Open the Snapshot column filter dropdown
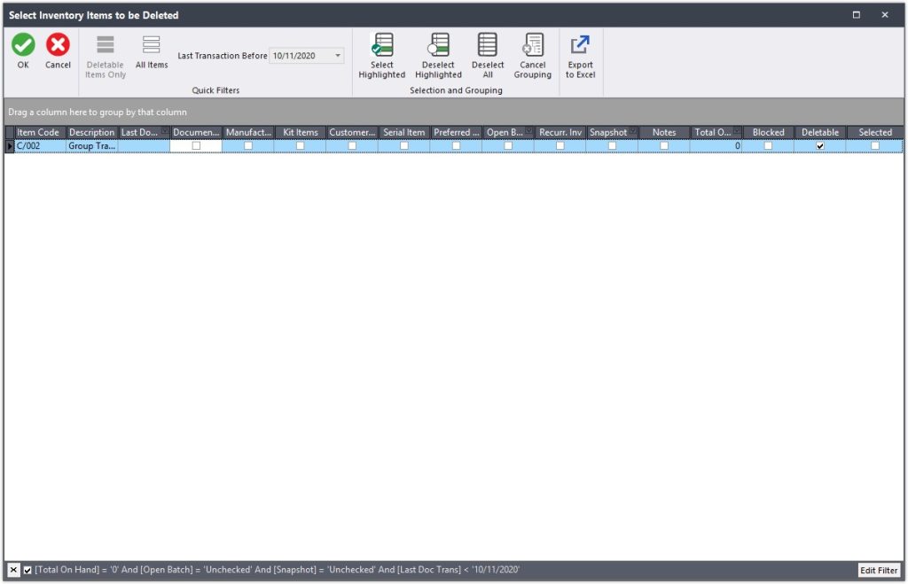The width and height of the screenshot is (908, 584). click(631, 132)
